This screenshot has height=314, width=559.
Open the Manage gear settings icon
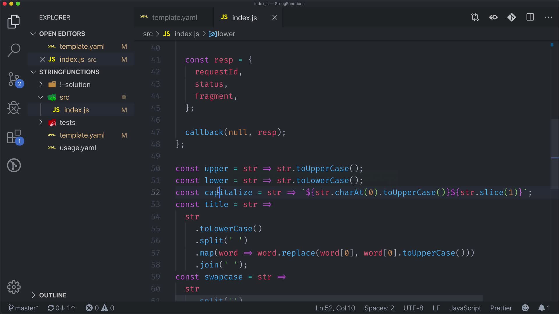pos(14,287)
